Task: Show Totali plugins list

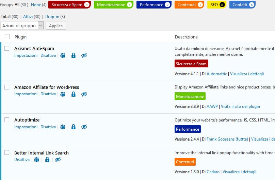Action: pos(5,17)
